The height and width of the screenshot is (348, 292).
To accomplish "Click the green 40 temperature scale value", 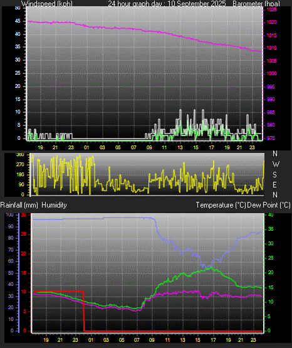I will [271, 214].
